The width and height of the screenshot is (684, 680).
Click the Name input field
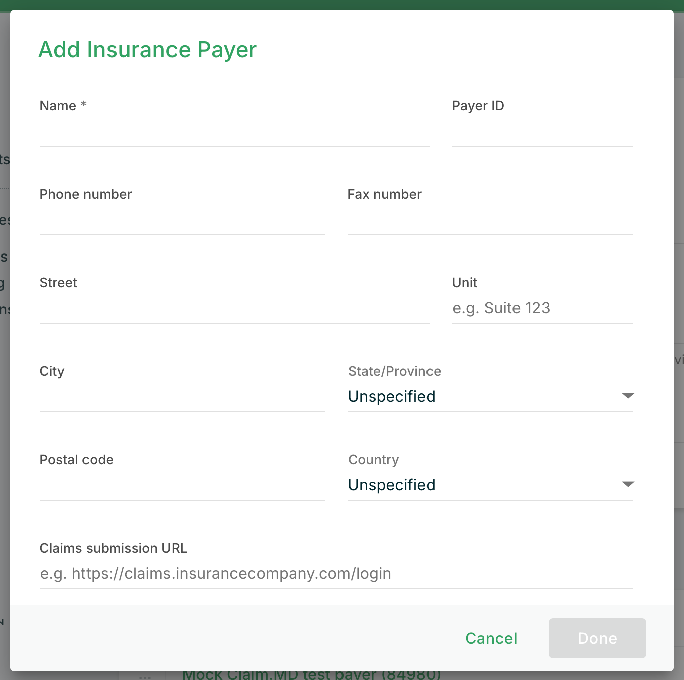234,132
